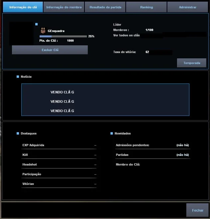Switch to Informação do membro tab
Image resolution: width=210 pixels, height=219 pixels.
tap(64, 7)
